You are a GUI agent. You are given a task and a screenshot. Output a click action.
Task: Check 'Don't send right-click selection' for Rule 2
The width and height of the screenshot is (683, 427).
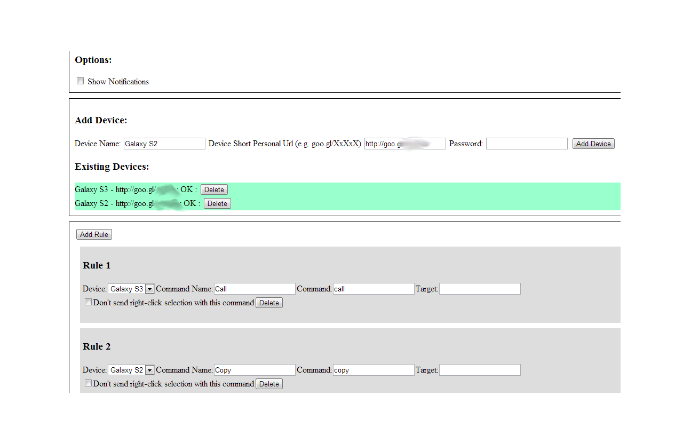pyautogui.click(x=88, y=383)
